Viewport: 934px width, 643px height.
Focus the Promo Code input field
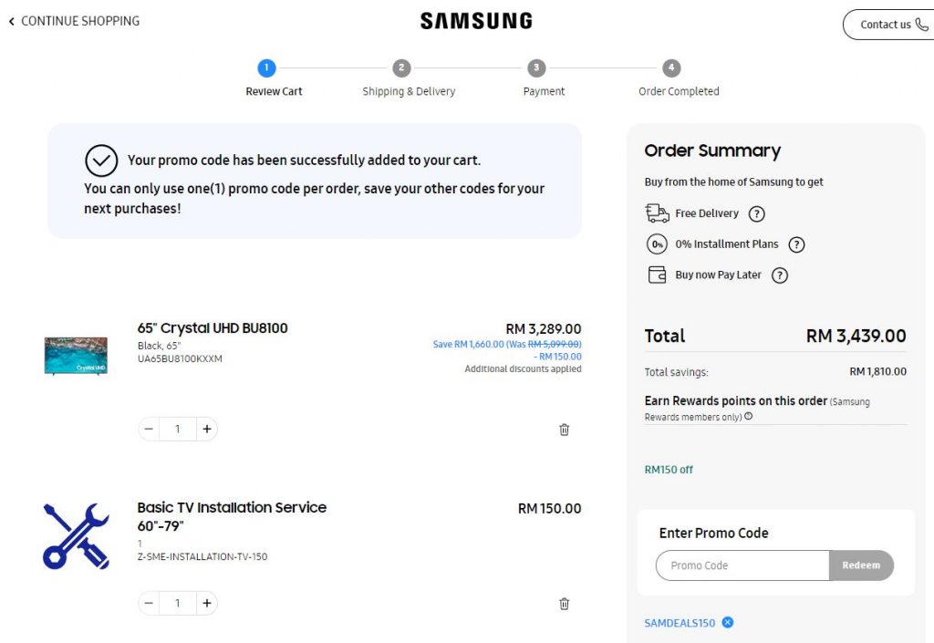[742, 565]
